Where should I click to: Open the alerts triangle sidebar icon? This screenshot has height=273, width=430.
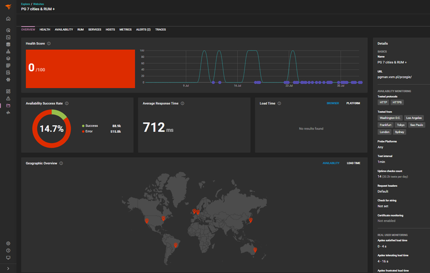click(x=8, y=99)
